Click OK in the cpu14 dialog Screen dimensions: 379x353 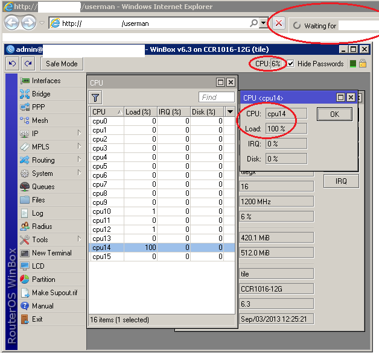[x=334, y=114]
